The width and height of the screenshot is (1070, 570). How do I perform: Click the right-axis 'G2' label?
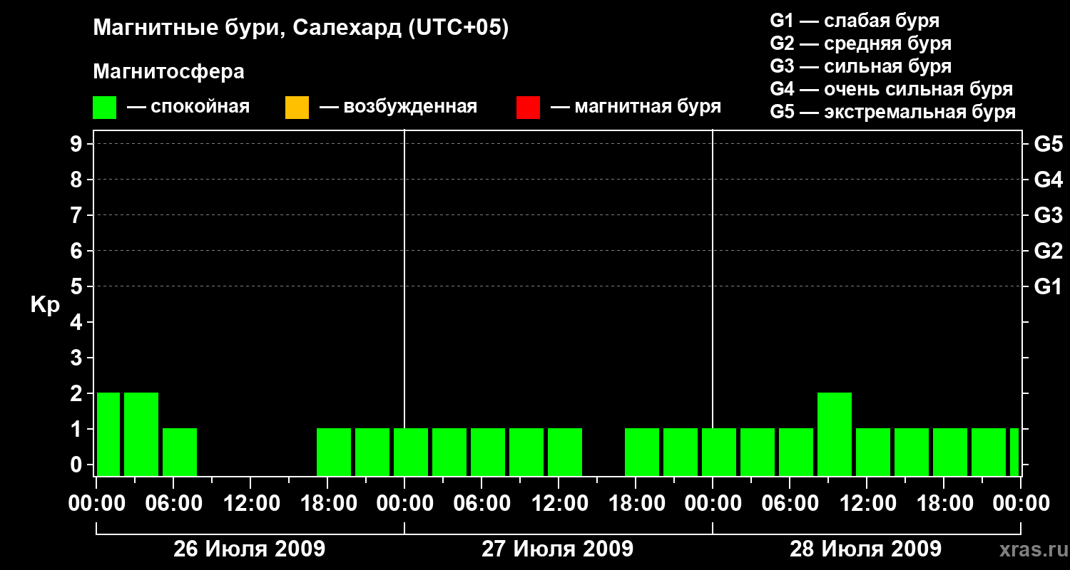pyautogui.click(x=1049, y=251)
